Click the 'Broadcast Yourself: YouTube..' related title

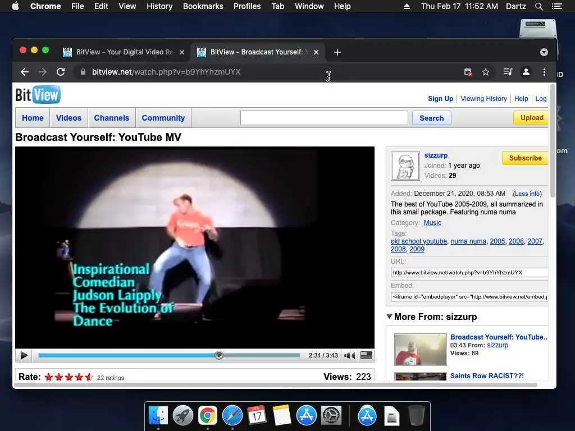click(499, 337)
